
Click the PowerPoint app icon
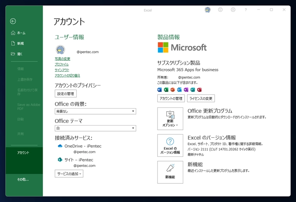[x=173, y=89]
